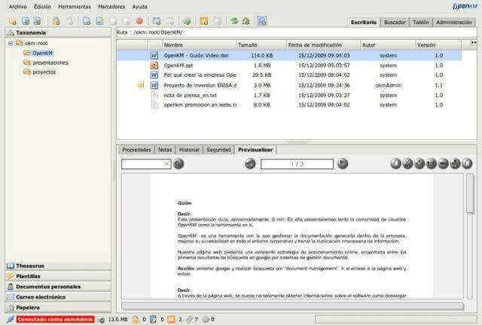Expand the Correo electrónico panel
Viewport: 482px width, 325px height.
coord(58,297)
